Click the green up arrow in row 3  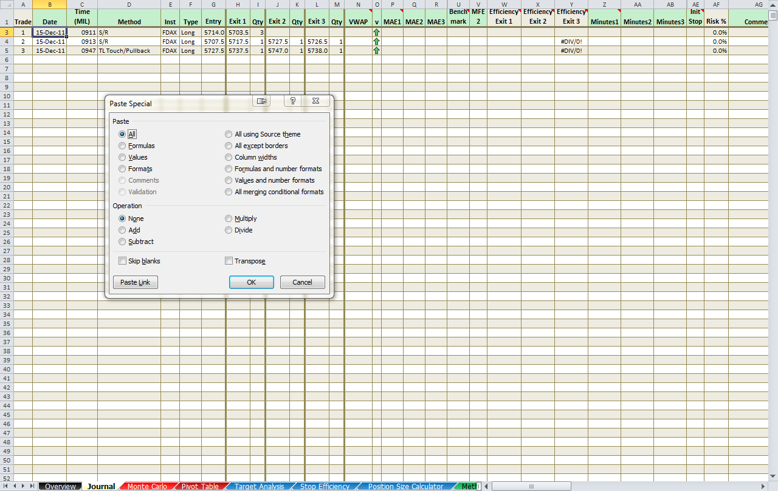click(377, 32)
